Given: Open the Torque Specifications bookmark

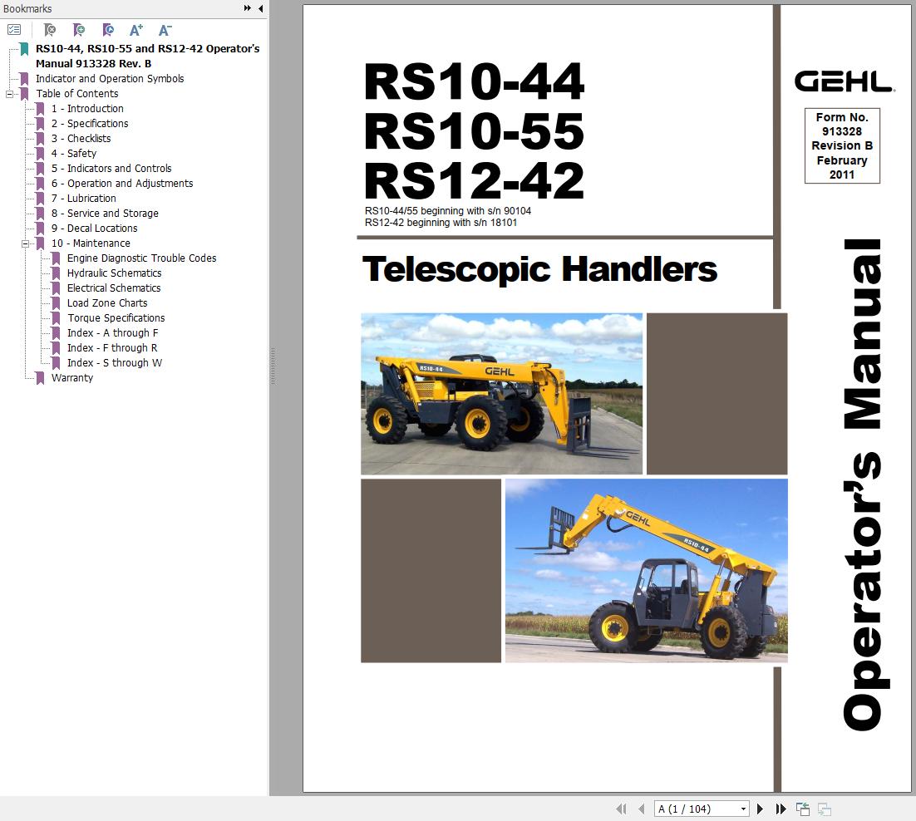Looking at the screenshot, I should (x=116, y=318).
